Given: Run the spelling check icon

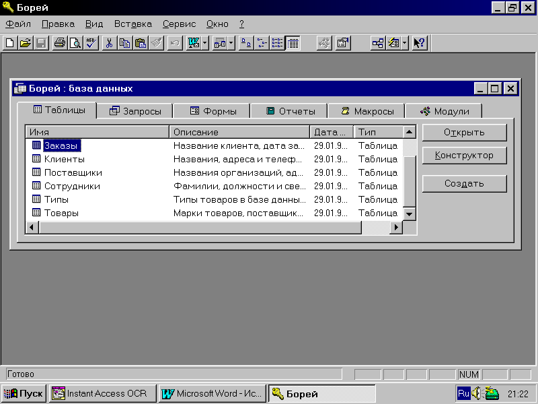Looking at the screenshot, I should coord(91,43).
